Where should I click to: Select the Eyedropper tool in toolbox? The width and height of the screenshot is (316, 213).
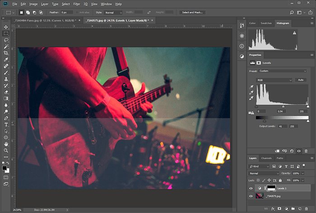coord(6,60)
